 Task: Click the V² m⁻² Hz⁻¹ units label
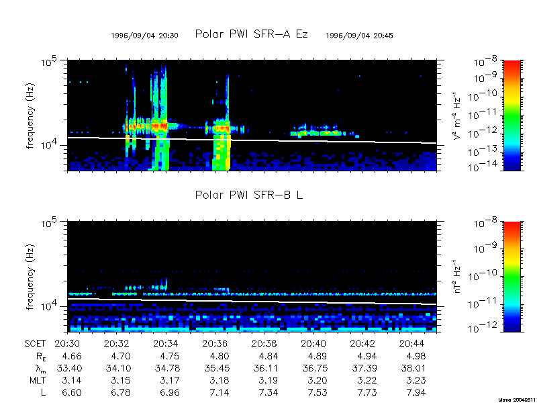tap(456, 116)
